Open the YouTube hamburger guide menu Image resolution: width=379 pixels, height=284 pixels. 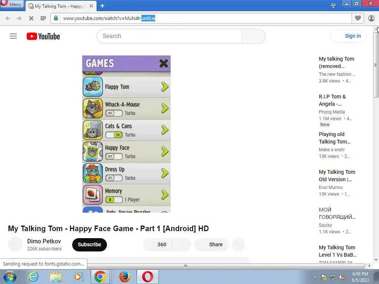pyautogui.click(x=13, y=36)
